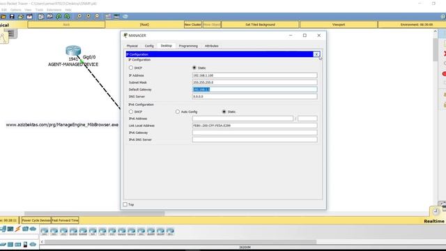Click the Default Gateway field

click(254, 89)
